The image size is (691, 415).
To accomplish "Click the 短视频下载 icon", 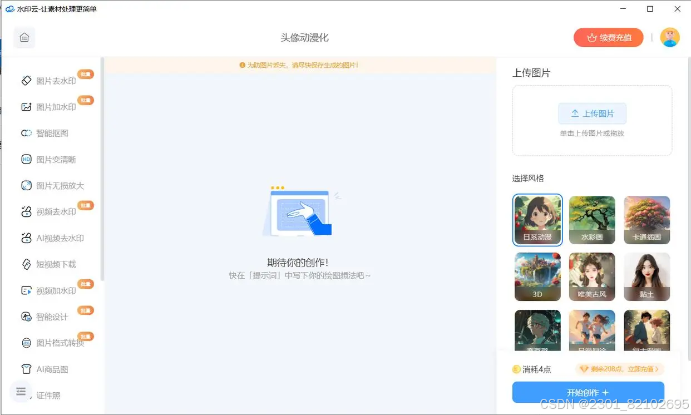I will 26,264.
